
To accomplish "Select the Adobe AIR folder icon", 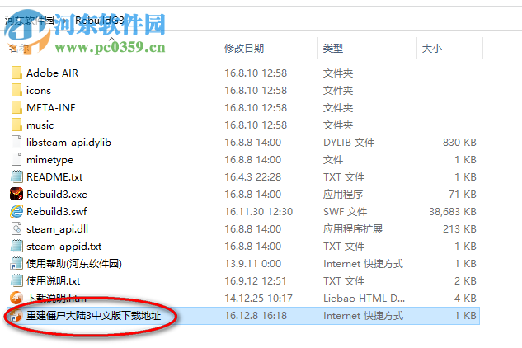I will coord(16,73).
